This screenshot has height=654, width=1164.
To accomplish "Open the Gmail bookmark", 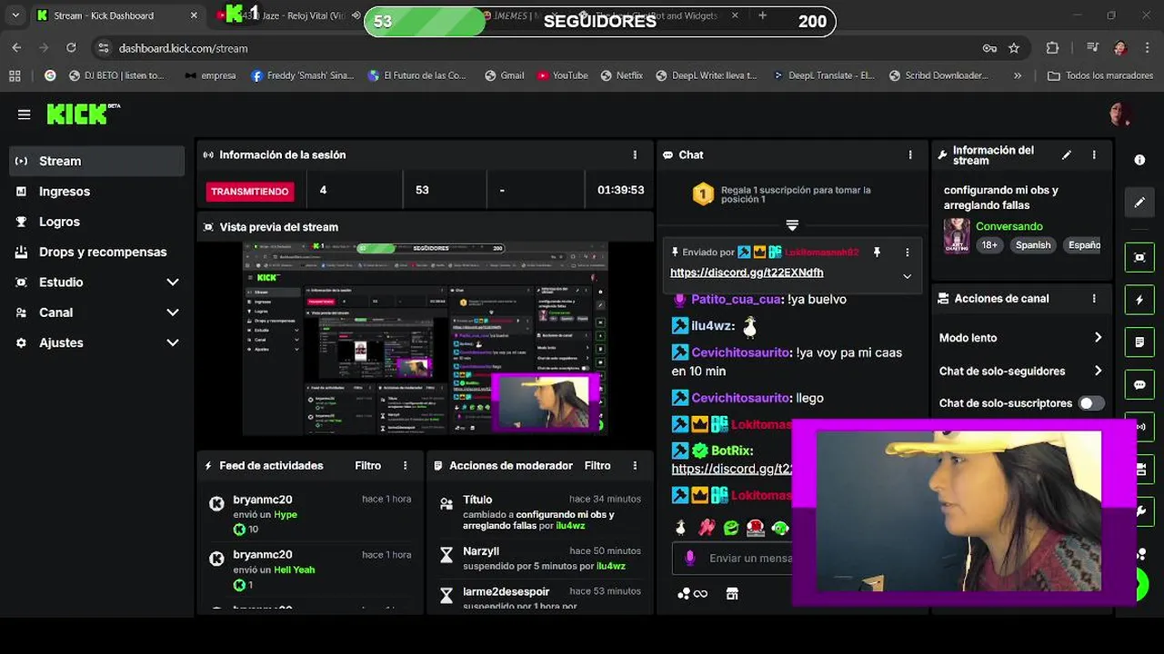I will point(505,75).
